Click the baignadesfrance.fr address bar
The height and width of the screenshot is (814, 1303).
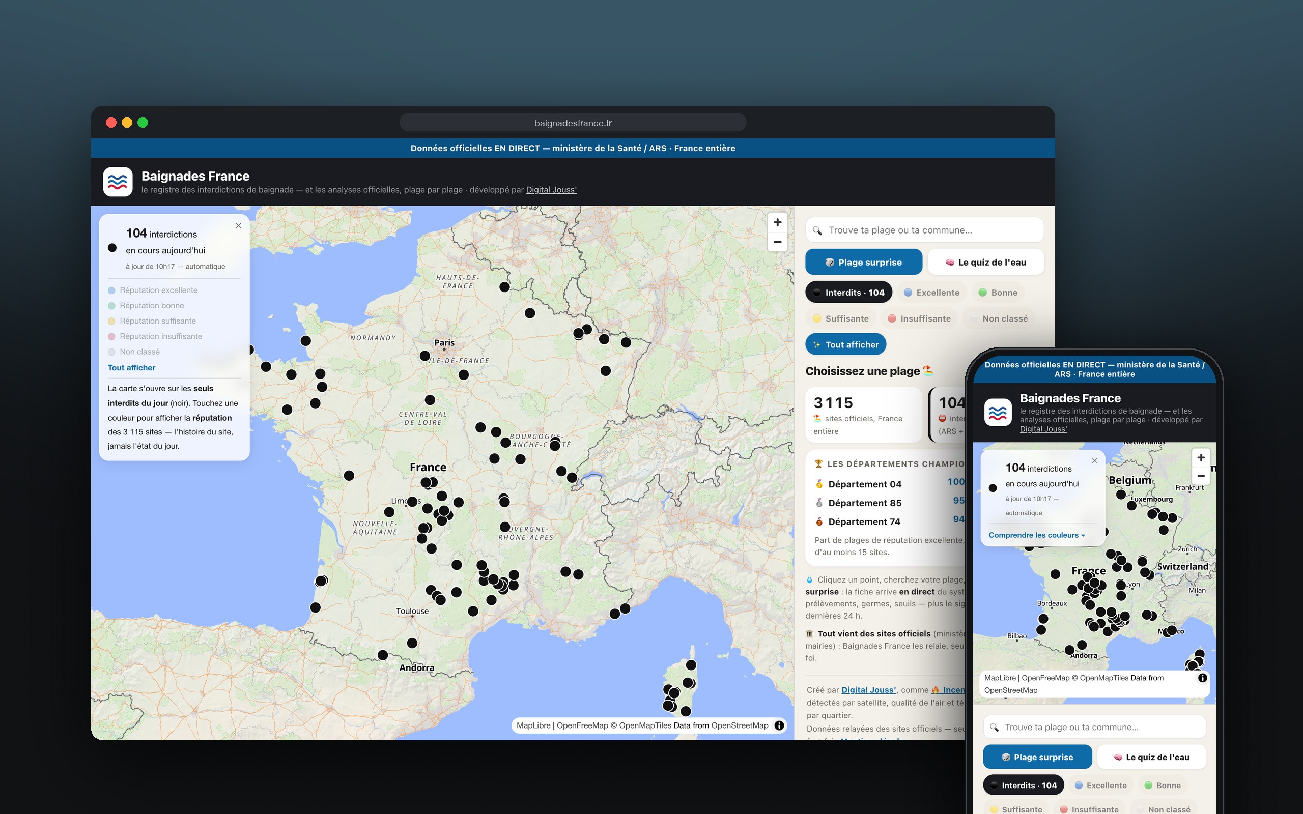click(573, 123)
